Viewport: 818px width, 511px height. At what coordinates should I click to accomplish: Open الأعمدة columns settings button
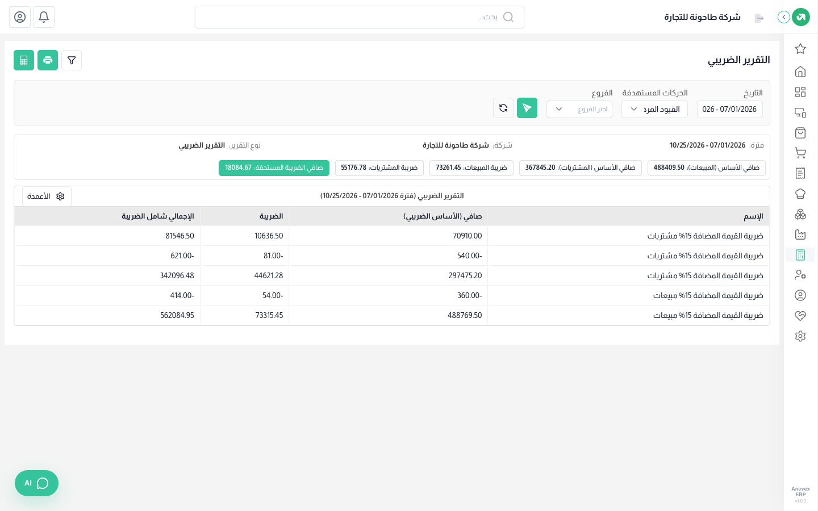pyautogui.click(x=47, y=196)
